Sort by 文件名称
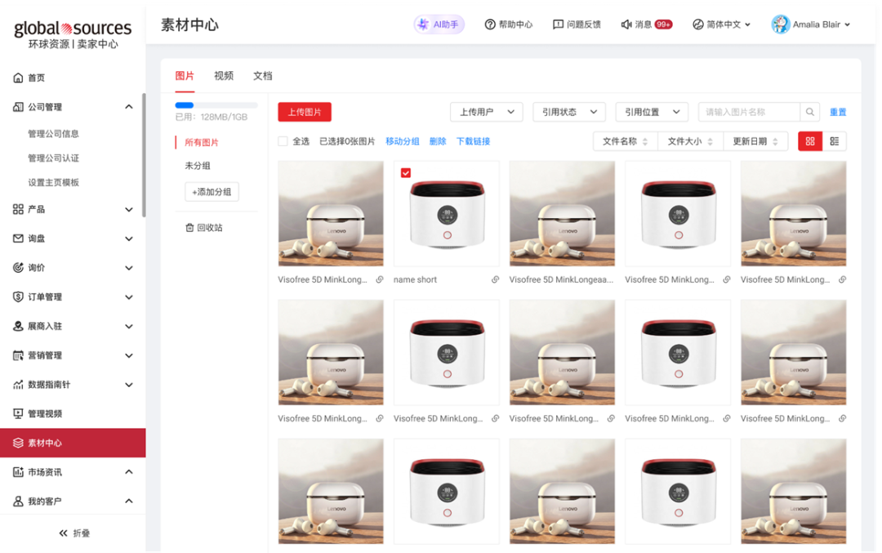This screenshot has height=553, width=882. (626, 141)
